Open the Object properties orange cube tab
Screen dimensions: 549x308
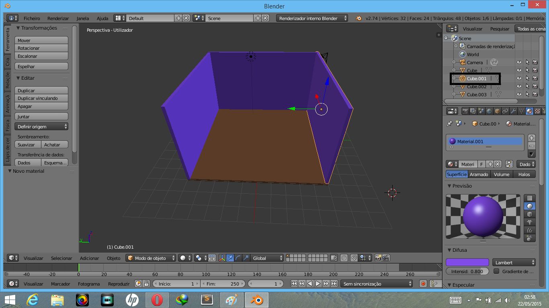[497, 111]
